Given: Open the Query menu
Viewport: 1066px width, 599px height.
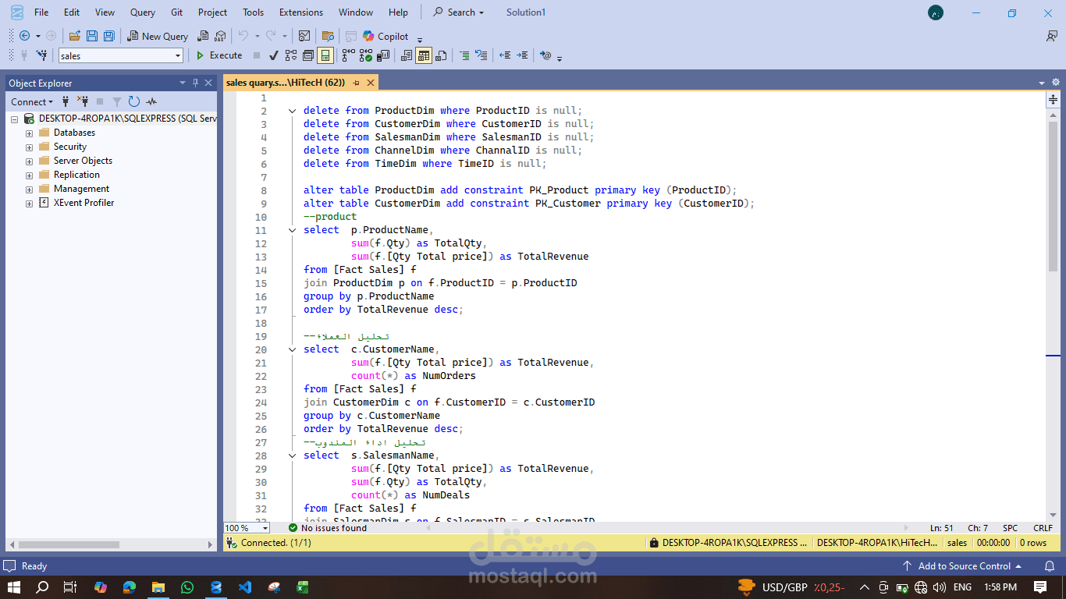Looking at the screenshot, I should [143, 12].
